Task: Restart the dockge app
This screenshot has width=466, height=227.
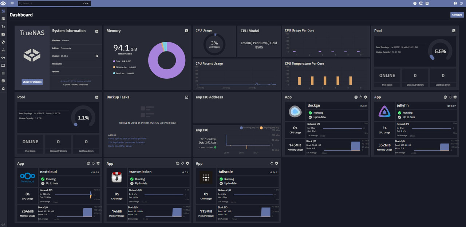Action: tap(361, 97)
